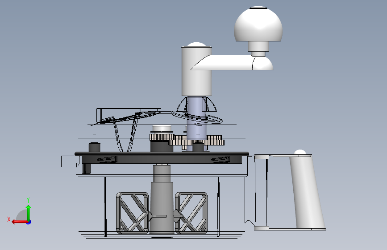
Task: Select the tall white cylindrical housing
Action: 197,71
